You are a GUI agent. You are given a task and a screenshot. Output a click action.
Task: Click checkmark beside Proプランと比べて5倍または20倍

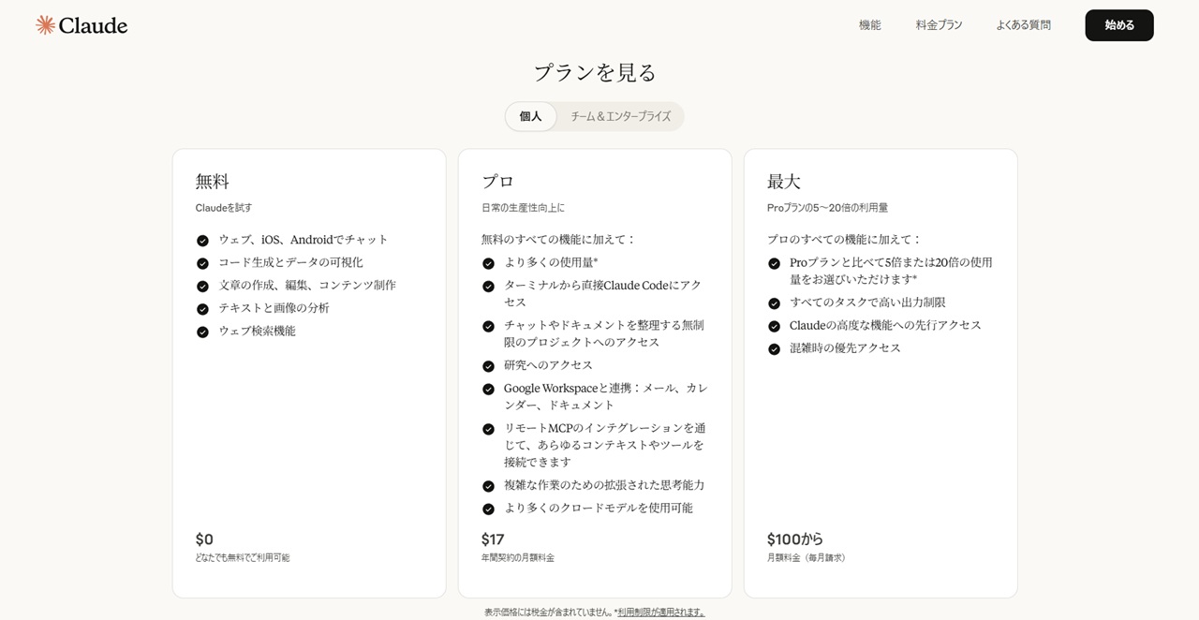[x=774, y=263]
